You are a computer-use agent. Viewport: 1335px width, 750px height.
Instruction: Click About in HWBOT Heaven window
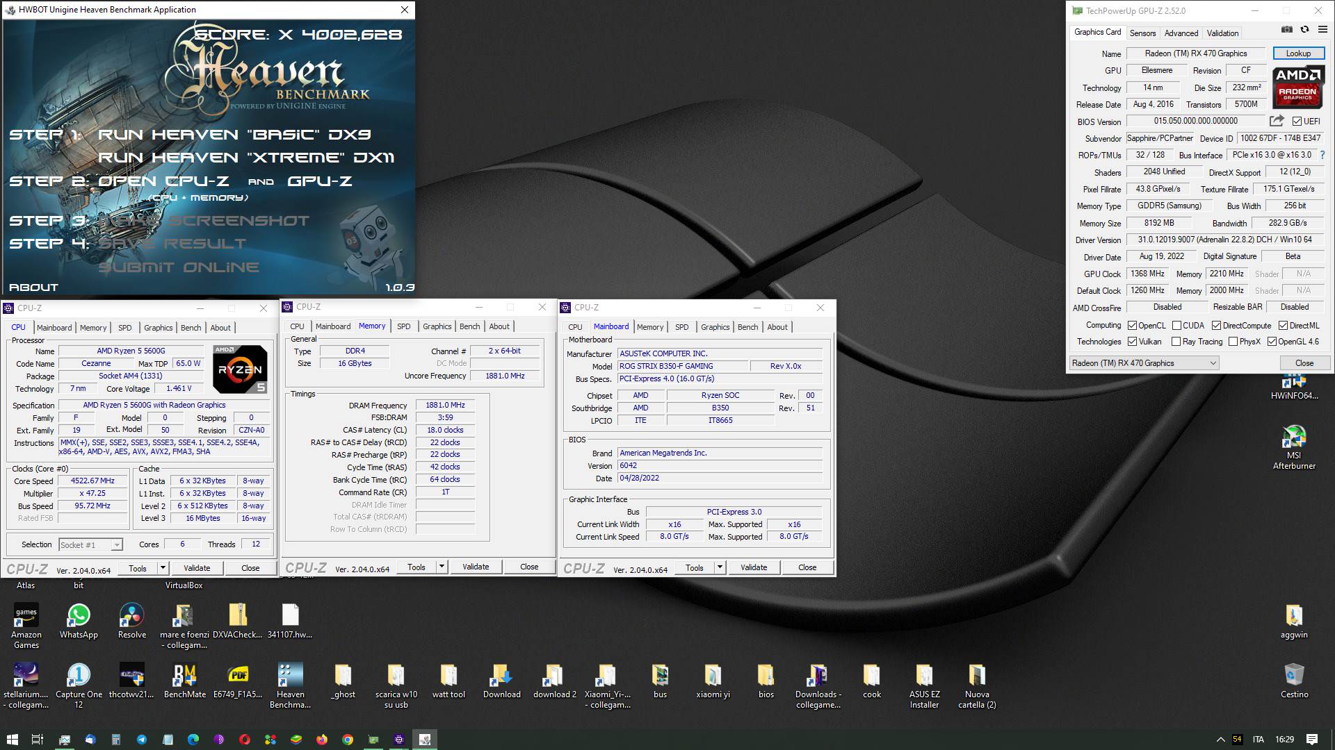33,287
